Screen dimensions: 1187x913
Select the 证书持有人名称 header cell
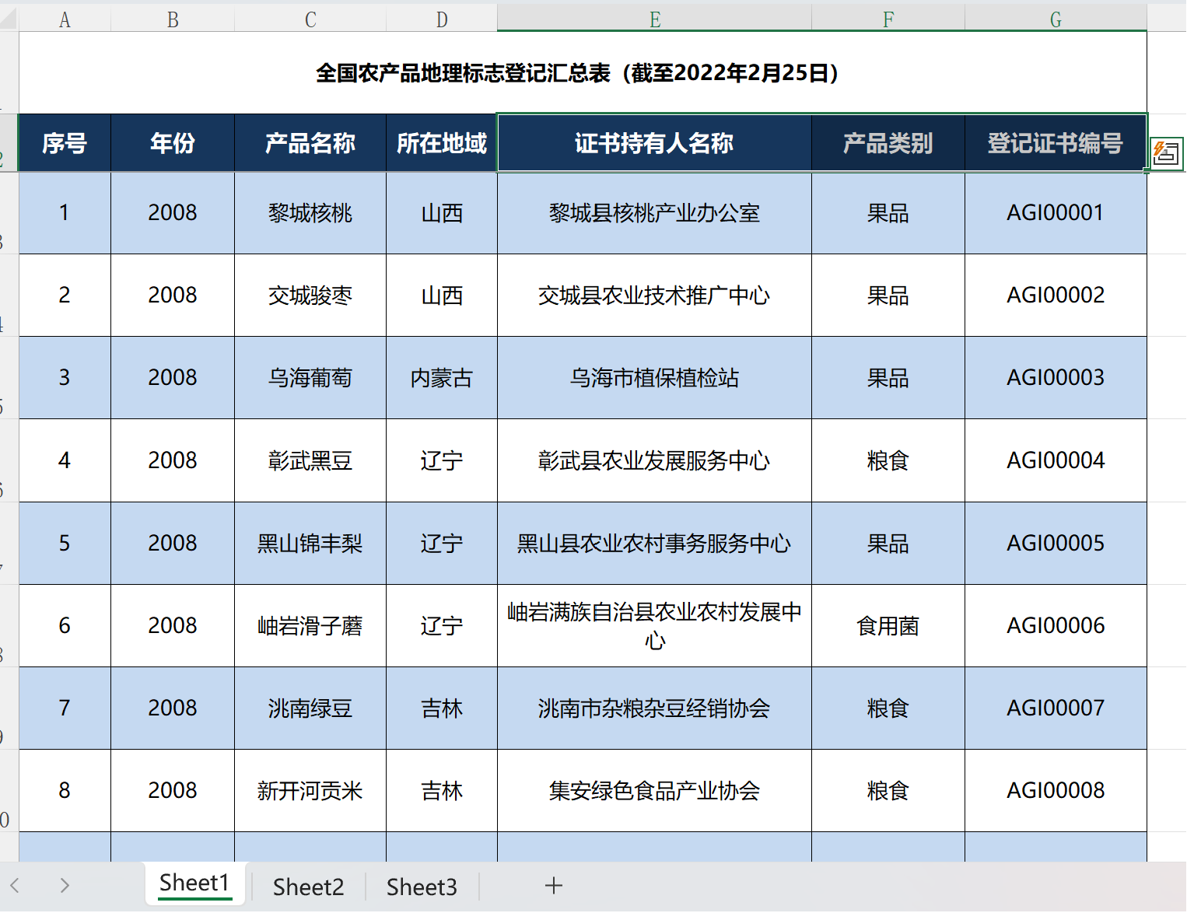tap(655, 143)
